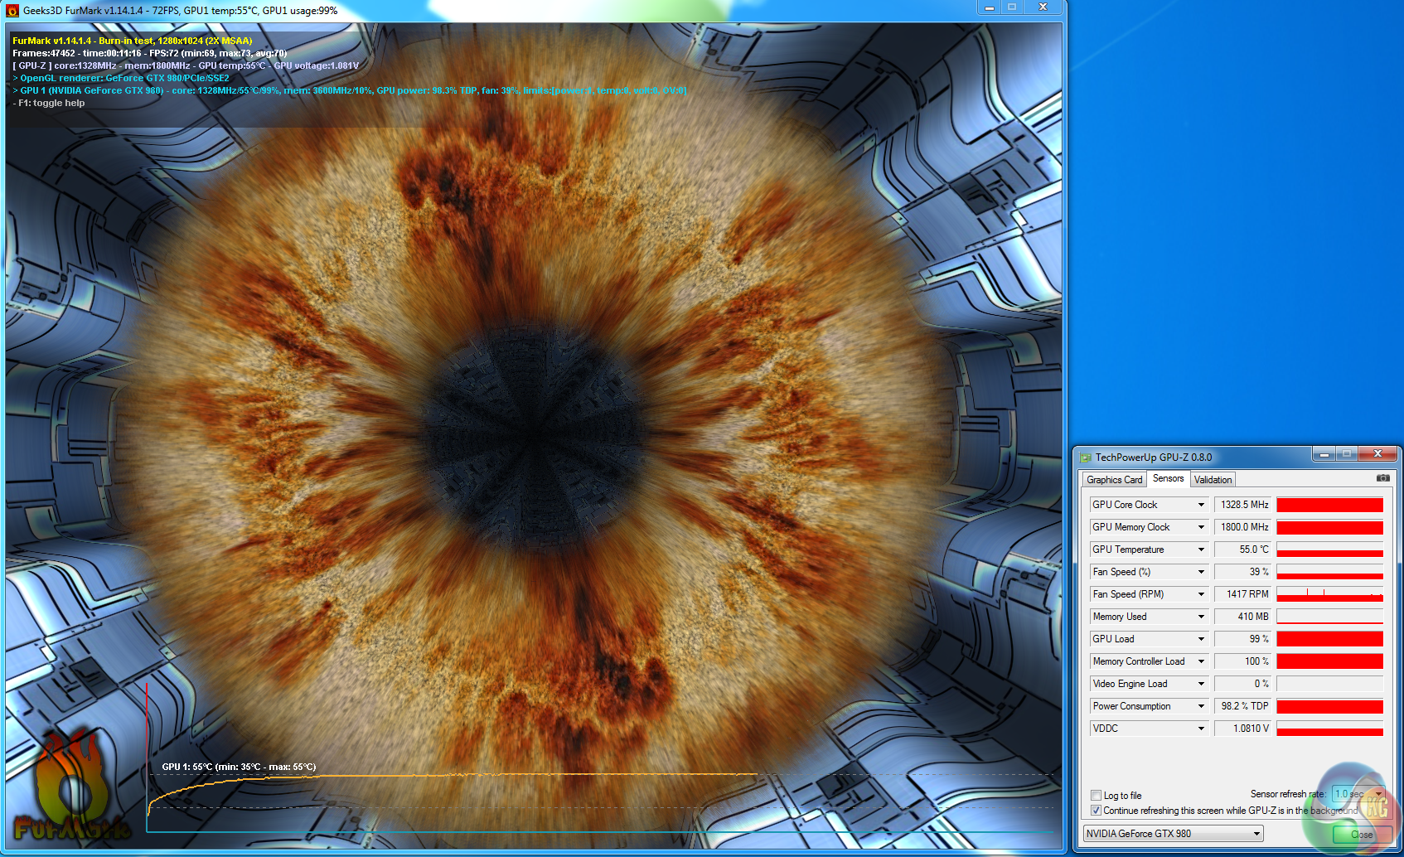Screen dimensions: 1404x857
Task: Click the GPU-Z title bar app icon
Action: (1085, 458)
